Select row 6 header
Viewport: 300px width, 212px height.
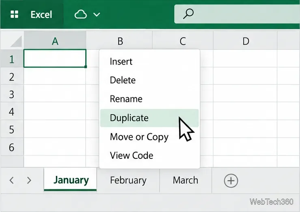(12, 147)
